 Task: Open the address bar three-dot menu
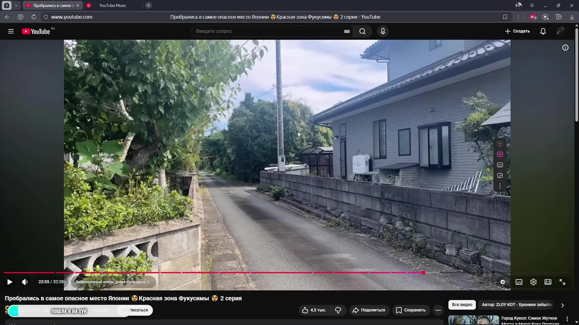point(518,17)
